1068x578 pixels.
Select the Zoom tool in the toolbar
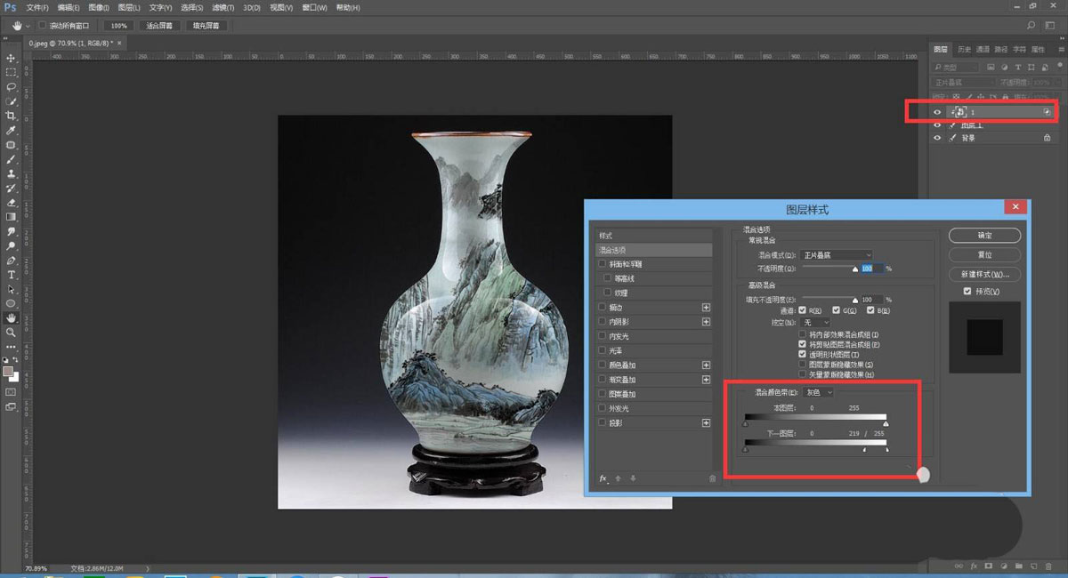(x=12, y=332)
